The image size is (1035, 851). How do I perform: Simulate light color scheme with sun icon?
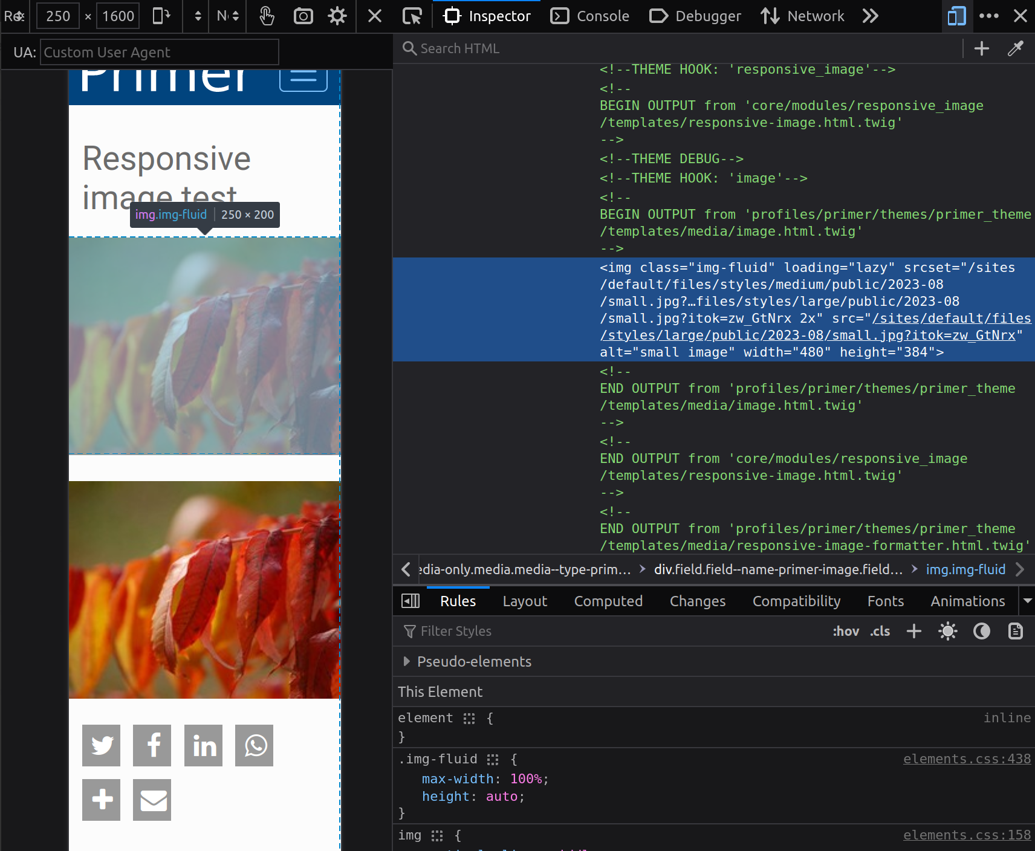pos(947,631)
